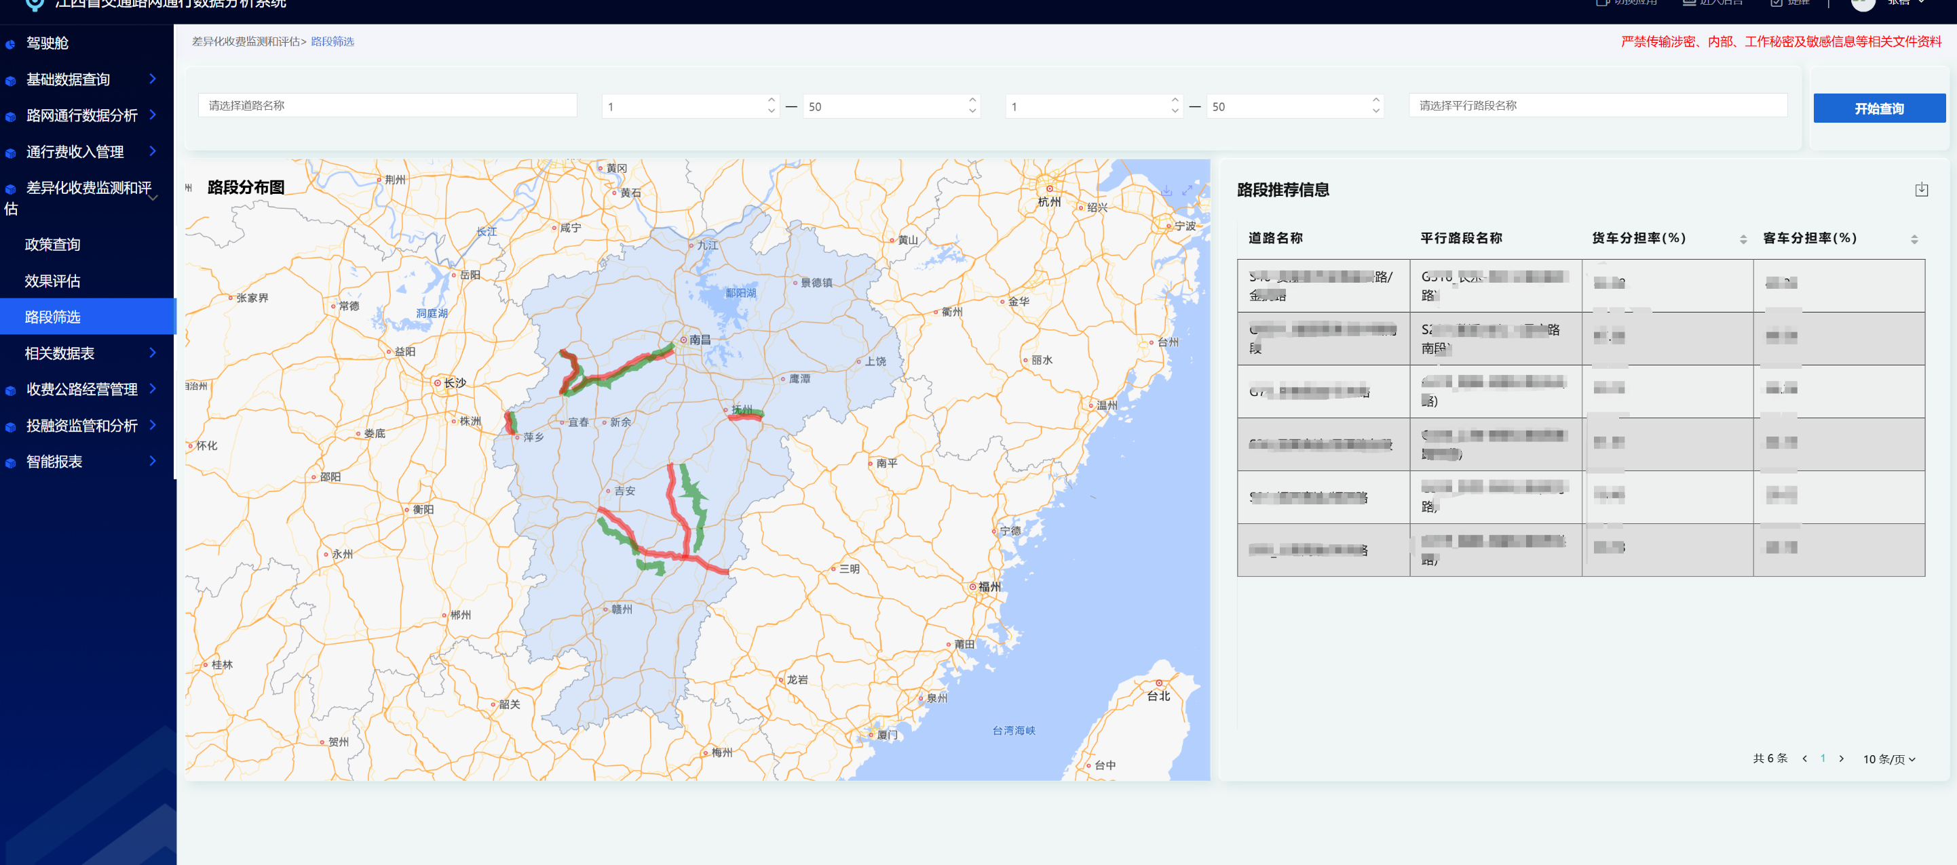
Task: Open the 政策查询 menu item
Action: [52, 244]
